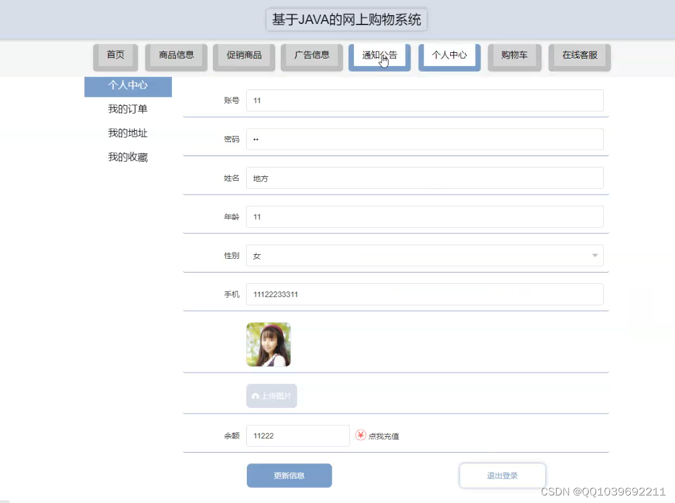The height and width of the screenshot is (503, 675).
Task: Click the ¥ recharge icon next to 余额
Action: pyautogui.click(x=361, y=434)
